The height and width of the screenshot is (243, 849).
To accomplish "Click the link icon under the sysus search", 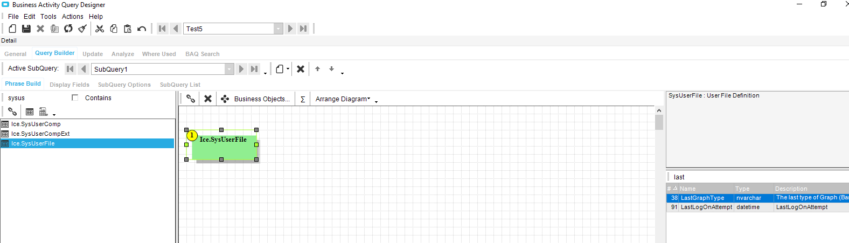I will coord(12,112).
